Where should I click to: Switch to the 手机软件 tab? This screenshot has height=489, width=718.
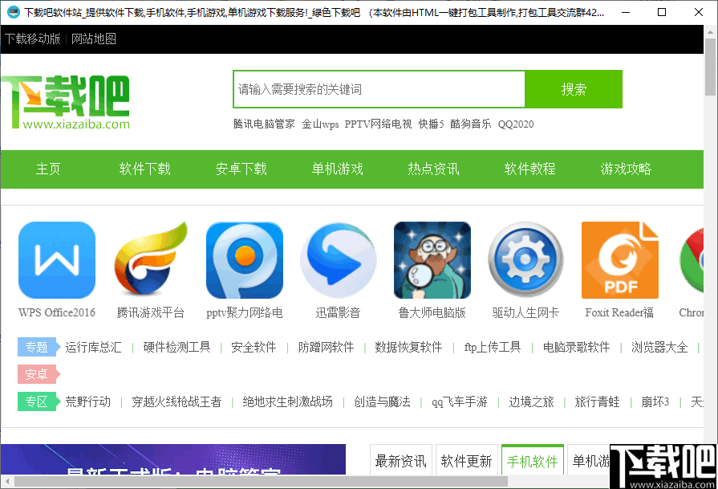532,460
